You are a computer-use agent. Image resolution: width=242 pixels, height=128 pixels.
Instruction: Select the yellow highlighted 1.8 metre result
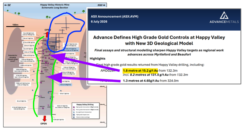140,71
